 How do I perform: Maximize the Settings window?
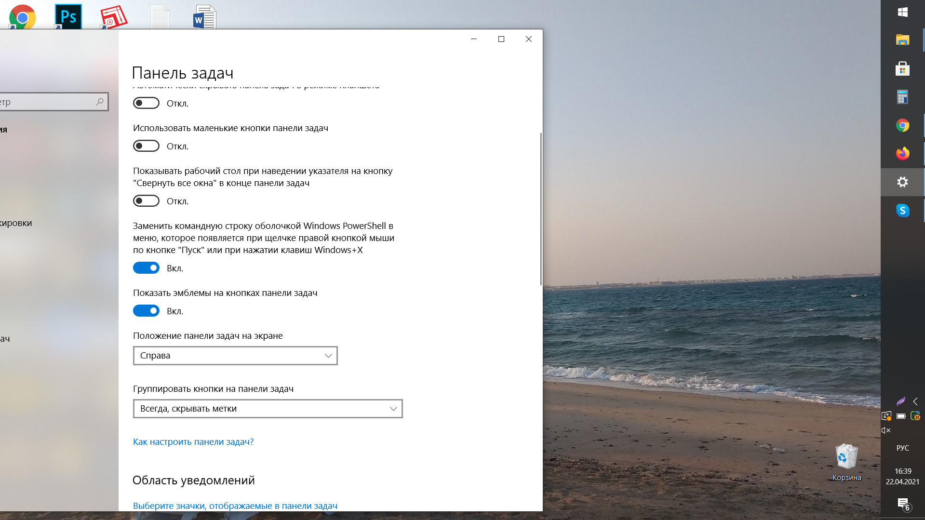coord(501,39)
